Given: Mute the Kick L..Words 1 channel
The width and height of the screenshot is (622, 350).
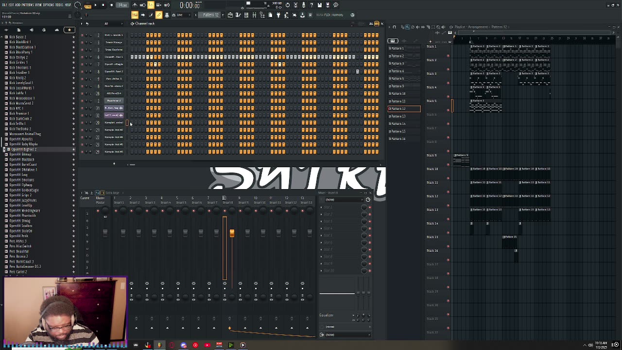Looking at the screenshot, I should [82, 35].
